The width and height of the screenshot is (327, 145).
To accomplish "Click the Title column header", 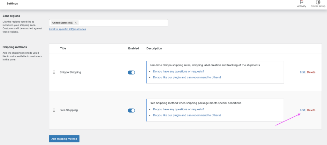I will pos(63,49).
